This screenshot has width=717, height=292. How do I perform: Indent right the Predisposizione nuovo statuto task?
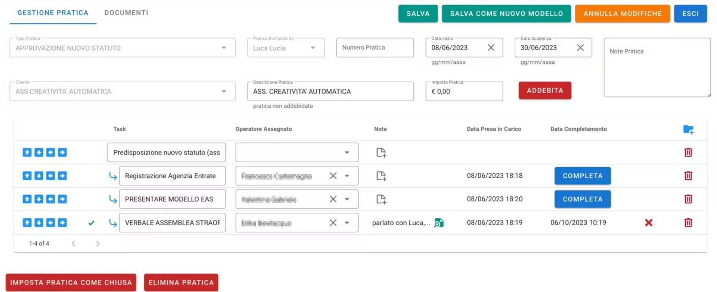pos(62,152)
